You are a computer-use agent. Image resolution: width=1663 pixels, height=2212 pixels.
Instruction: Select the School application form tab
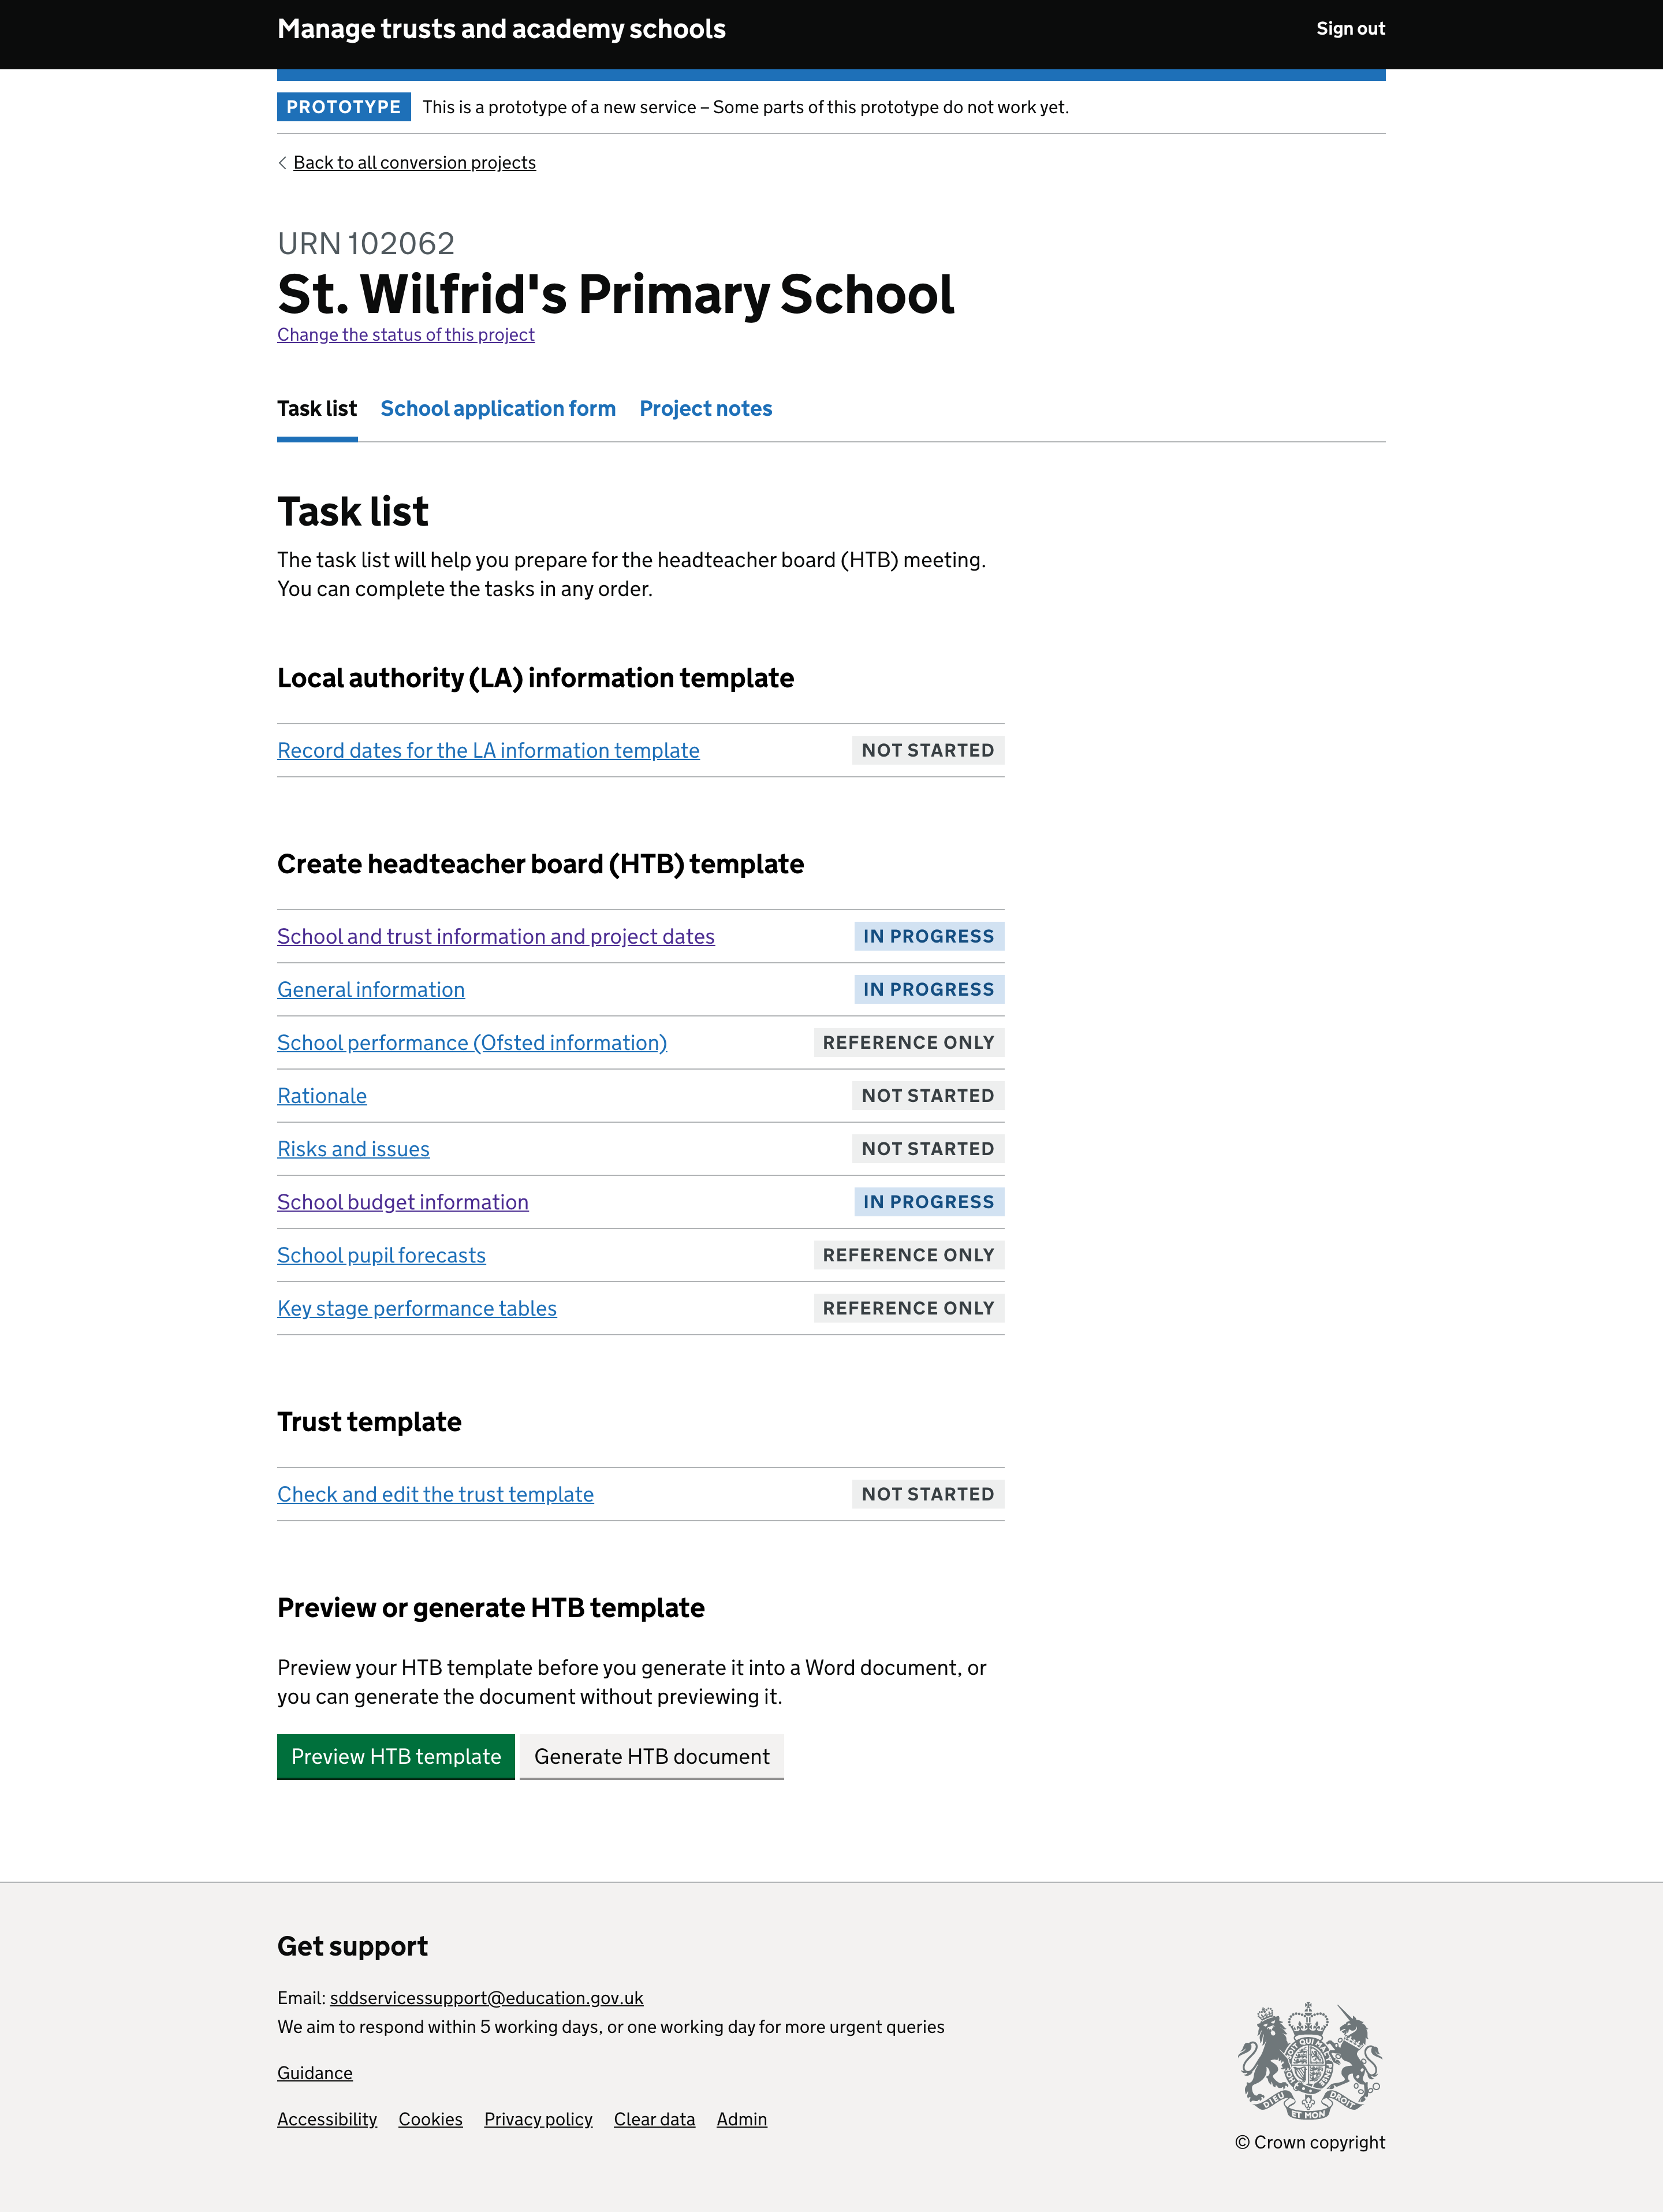click(498, 407)
